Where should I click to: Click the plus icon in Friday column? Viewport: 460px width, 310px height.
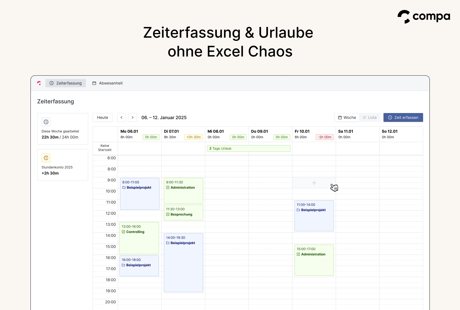coord(314,183)
